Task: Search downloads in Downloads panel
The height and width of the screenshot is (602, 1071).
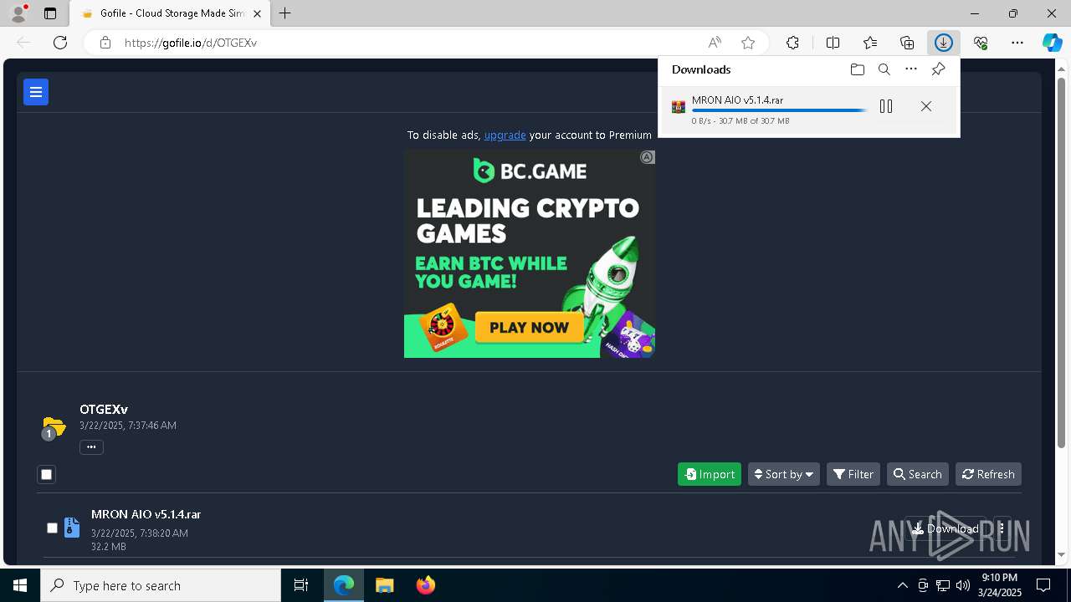Action: point(884,69)
